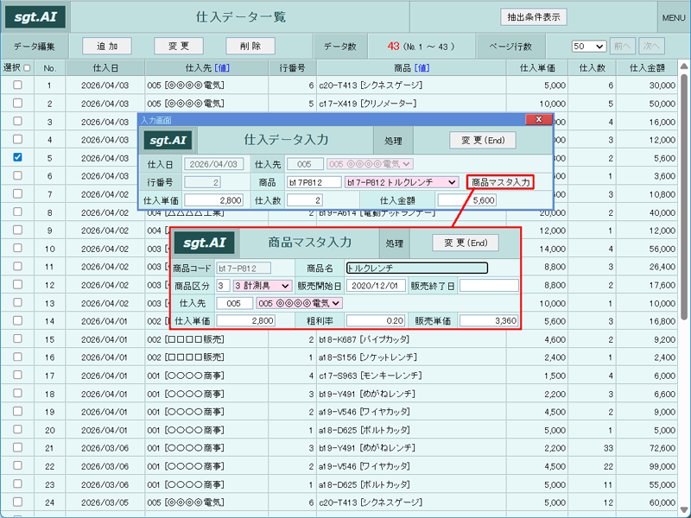Click the 仕入先 [値] link in the column header

point(222,68)
